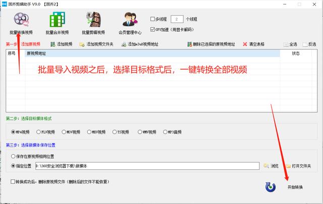323x204 pixels.
Task: Click the 序号 column header
Action: [12, 53]
